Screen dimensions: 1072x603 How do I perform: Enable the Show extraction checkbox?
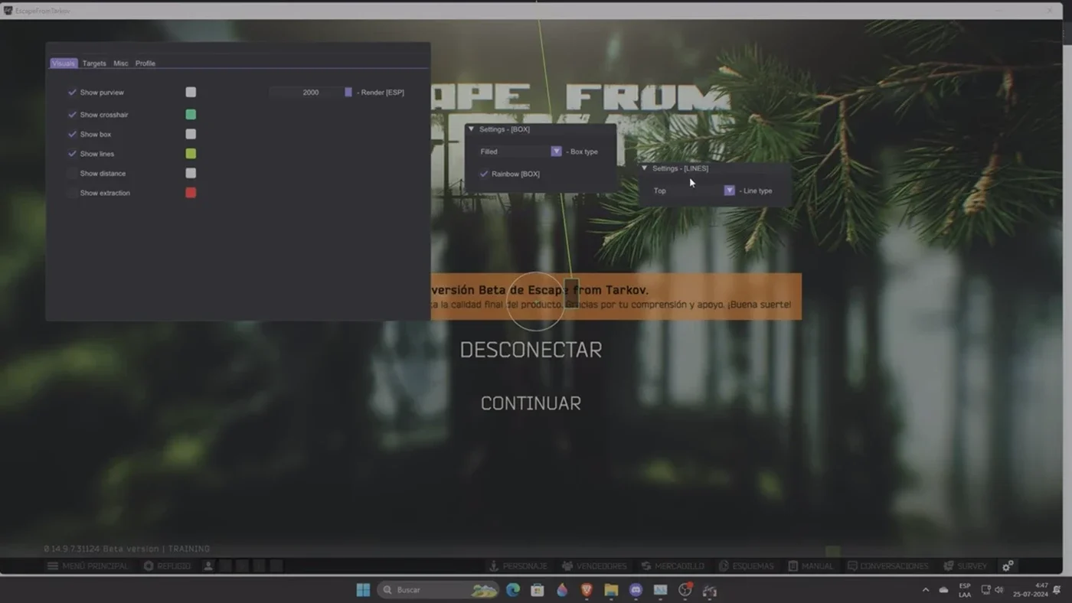coord(72,193)
